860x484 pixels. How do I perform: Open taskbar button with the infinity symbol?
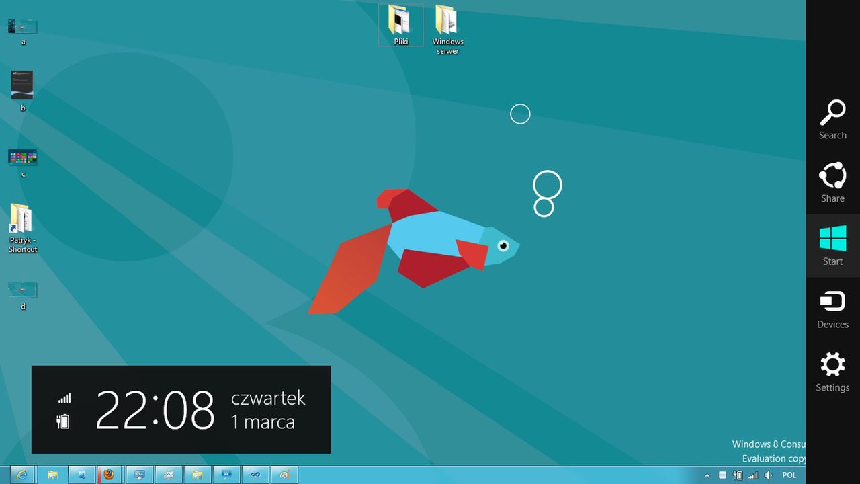pos(255,475)
